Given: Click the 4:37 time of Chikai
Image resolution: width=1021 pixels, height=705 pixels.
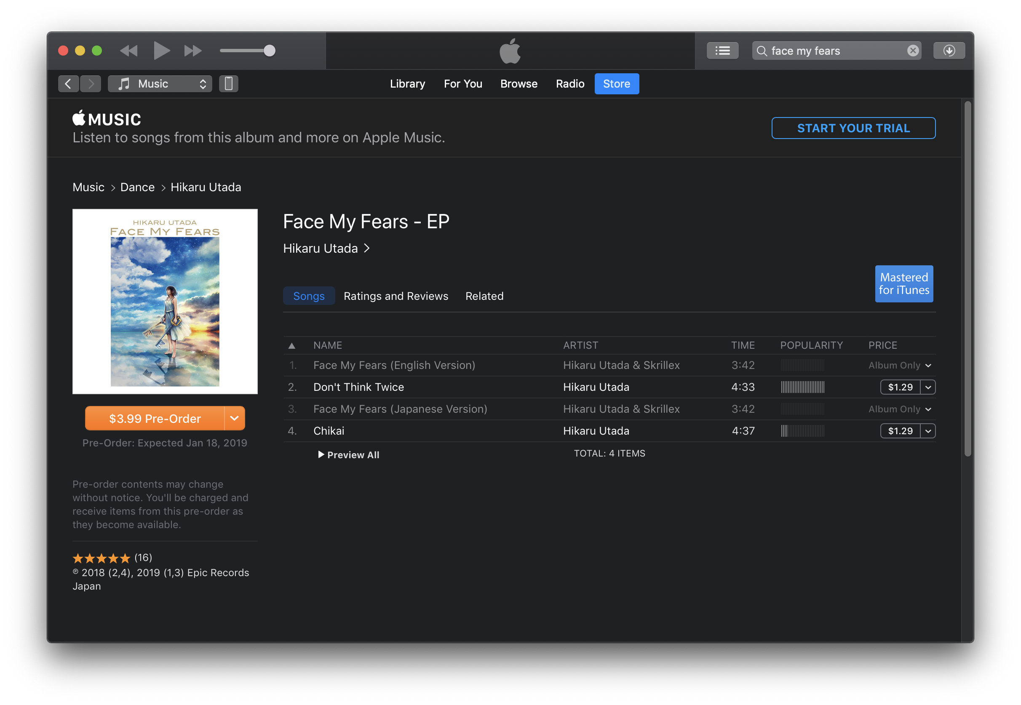Looking at the screenshot, I should click(743, 431).
